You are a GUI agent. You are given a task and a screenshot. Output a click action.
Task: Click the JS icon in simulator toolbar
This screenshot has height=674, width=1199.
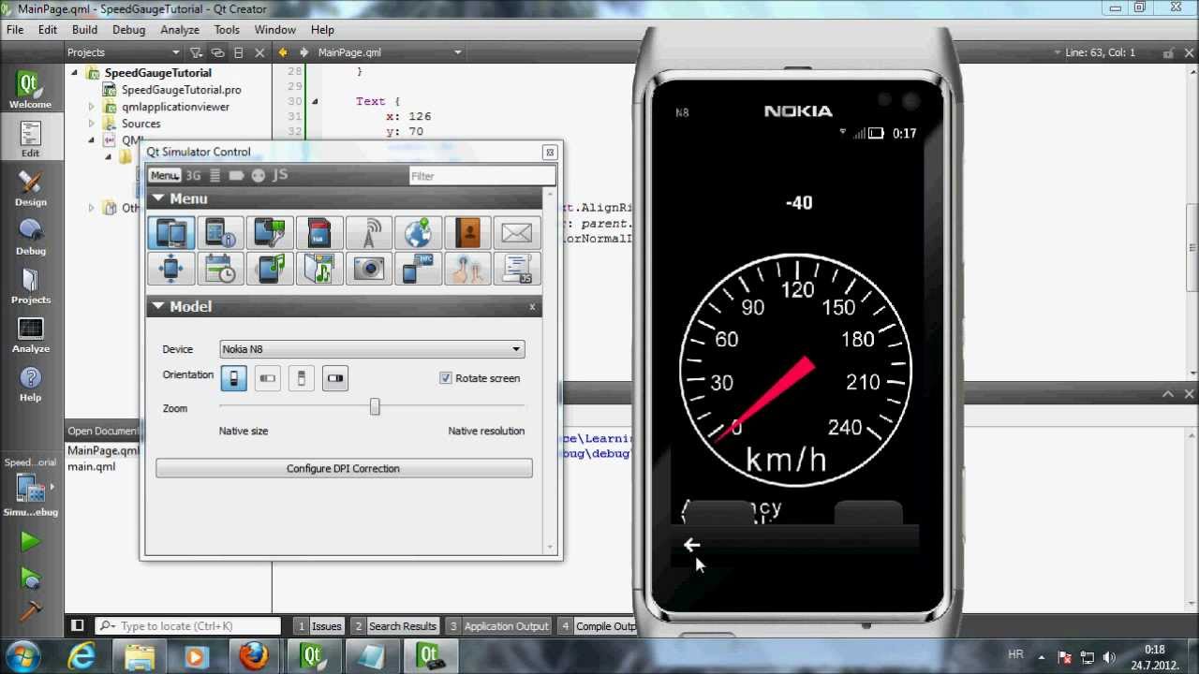click(280, 175)
